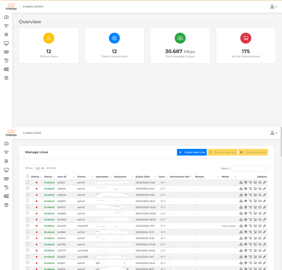Image resolution: width=282 pixels, height=270 pixels.
Task: Click hamburger menu icon in Manage Lines sidebar
Action: [x=6, y=161]
